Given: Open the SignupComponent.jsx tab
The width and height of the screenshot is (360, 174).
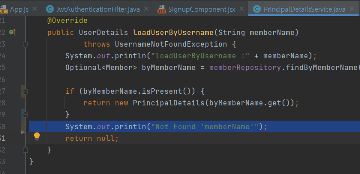Looking at the screenshot, I should 202,9.
